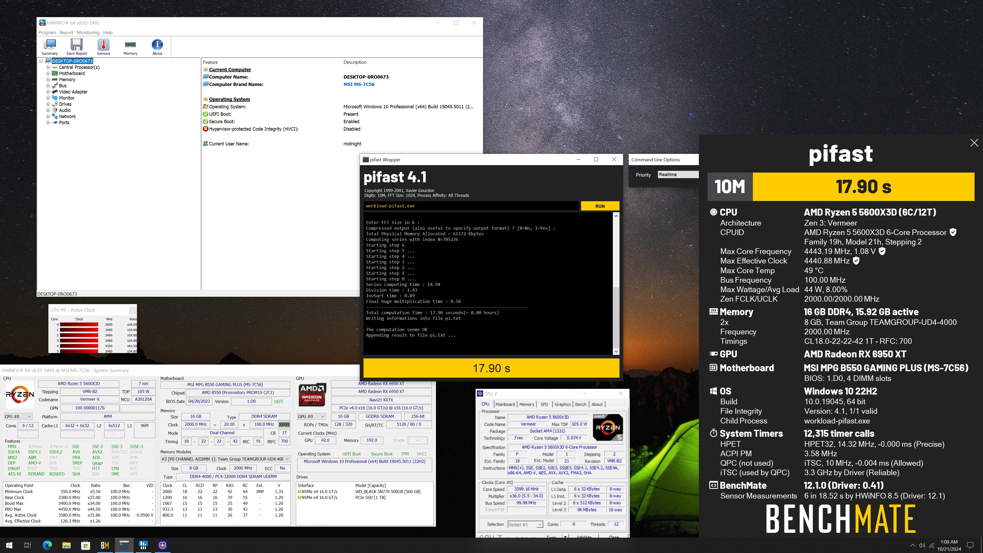This screenshot has width=983, height=553.
Task: Click the AMD Ryzen 5 5600X3D name field
Action: coord(79,384)
